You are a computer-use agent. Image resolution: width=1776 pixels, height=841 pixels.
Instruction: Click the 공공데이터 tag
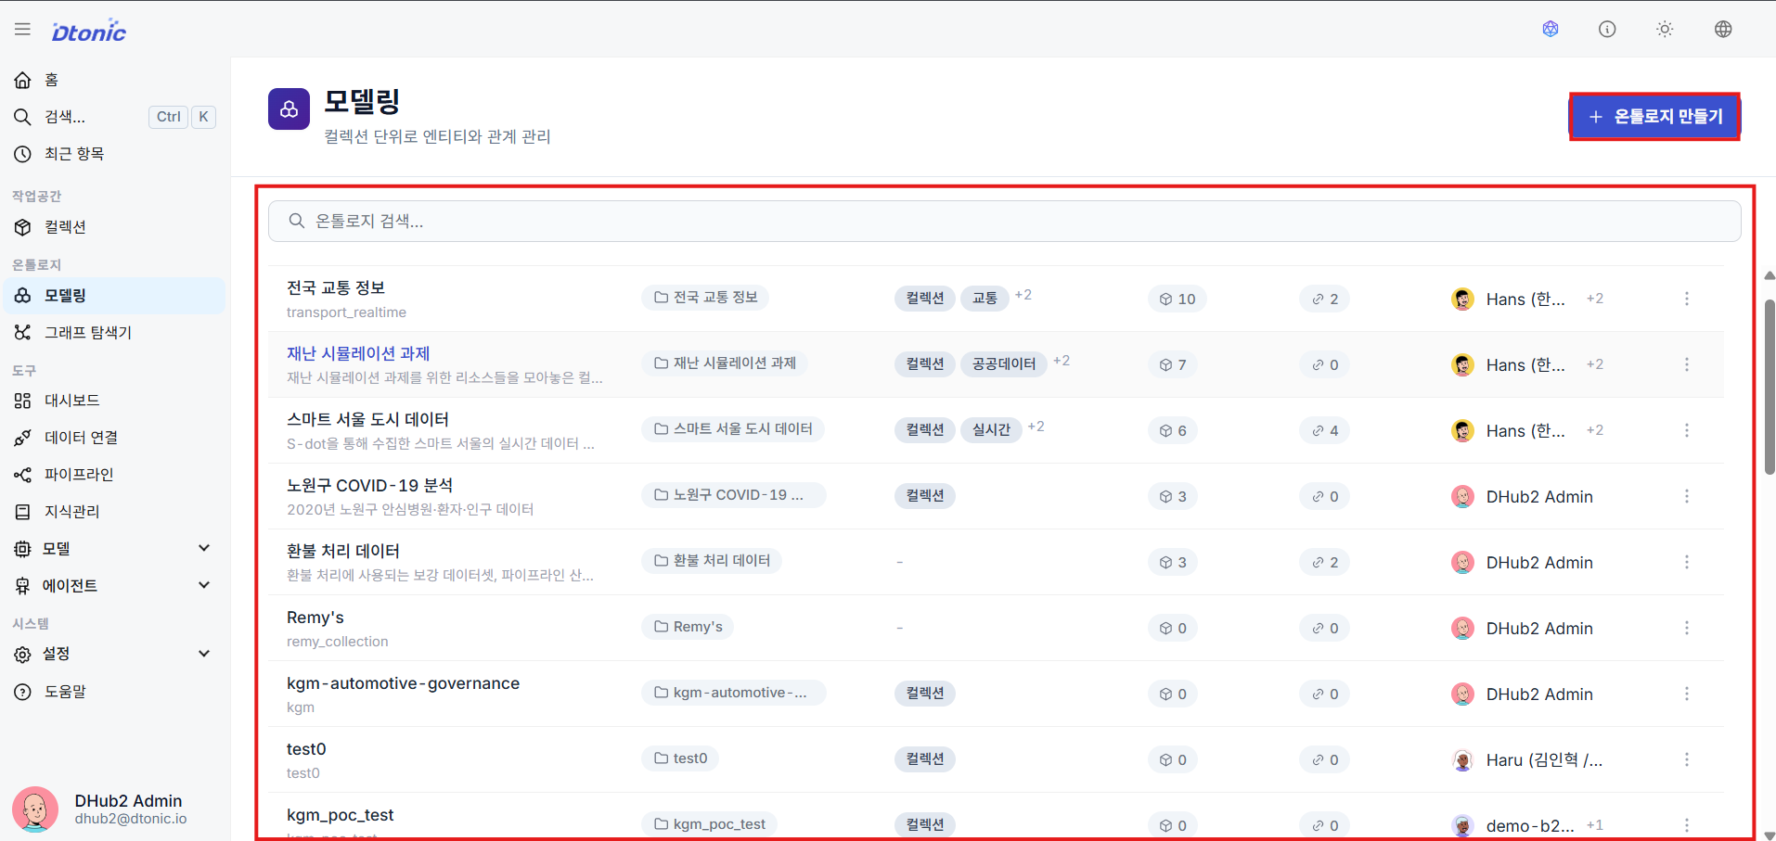(x=1004, y=364)
